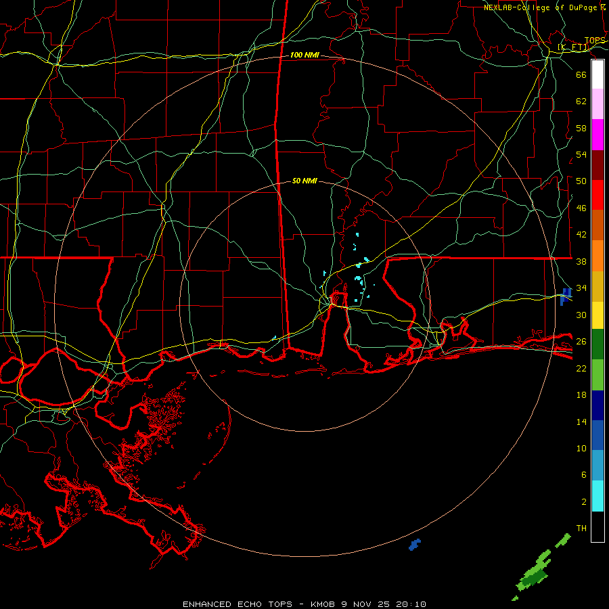Click the black TH threshold swatch
This screenshot has height=609, width=609.
pyautogui.click(x=597, y=526)
